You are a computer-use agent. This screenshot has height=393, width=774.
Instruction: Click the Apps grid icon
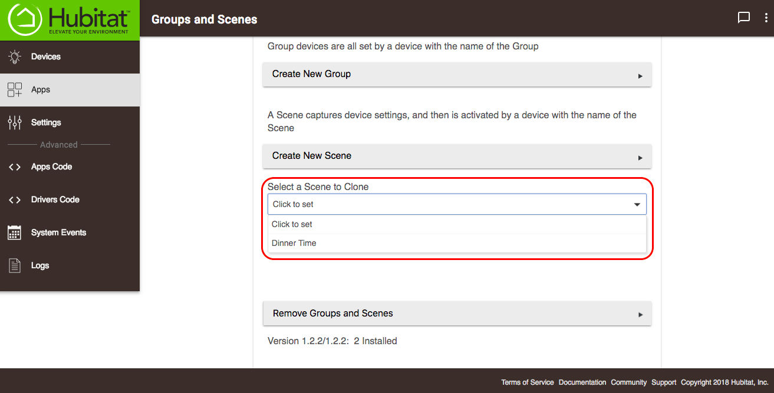coord(15,90)
